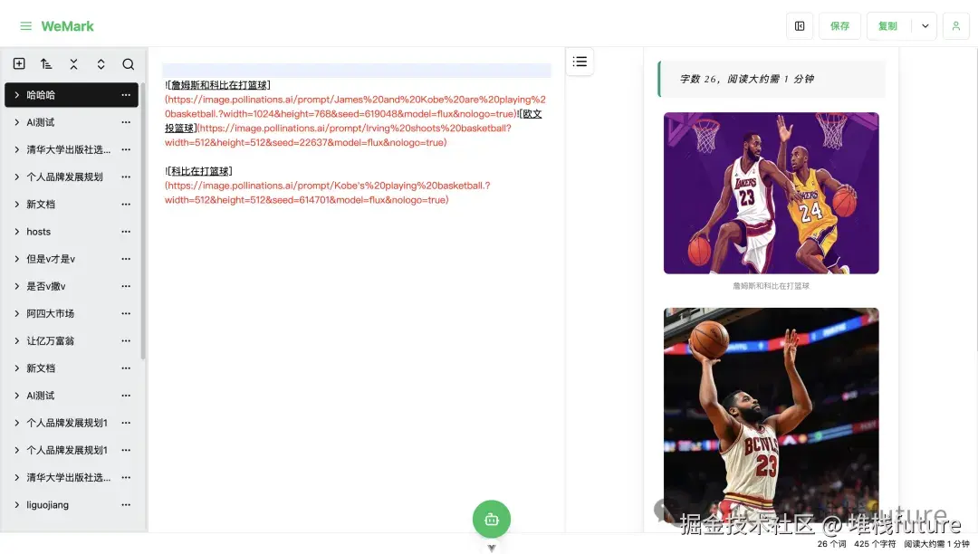The width and height of the screenshot is (978, 554).
Task: Click the highlighted first editor line
Action: (x=357, y=70)
